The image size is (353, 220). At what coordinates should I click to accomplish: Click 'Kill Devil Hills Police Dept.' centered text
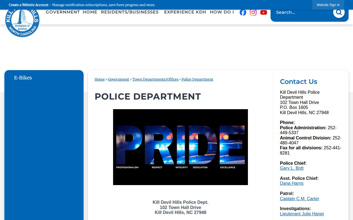click(180, 202)
